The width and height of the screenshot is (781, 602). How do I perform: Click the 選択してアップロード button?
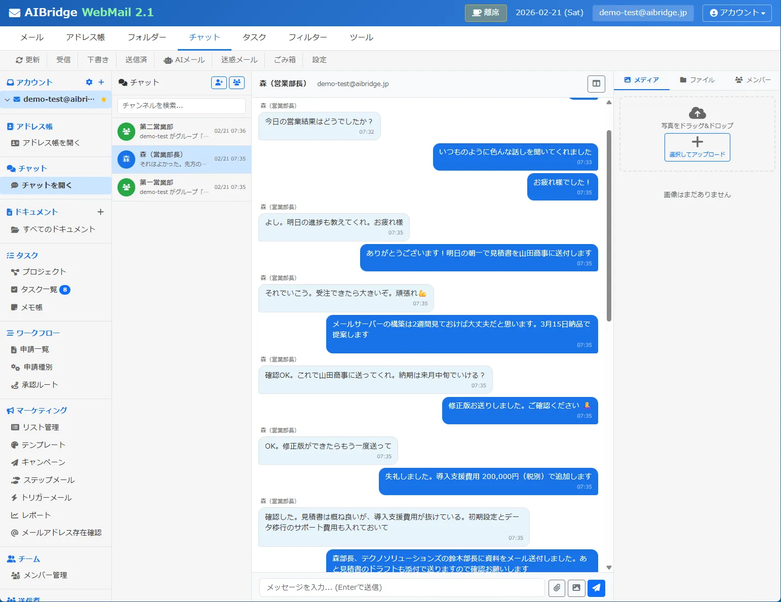point(697,147)
